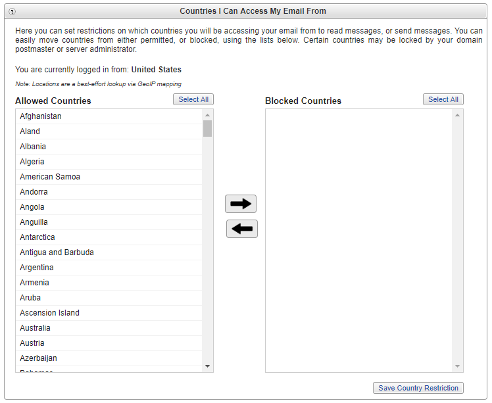Choose Australia from the country list
This screenshot has height=403, width=492.
pyautogui.click(x=109, y=328)
